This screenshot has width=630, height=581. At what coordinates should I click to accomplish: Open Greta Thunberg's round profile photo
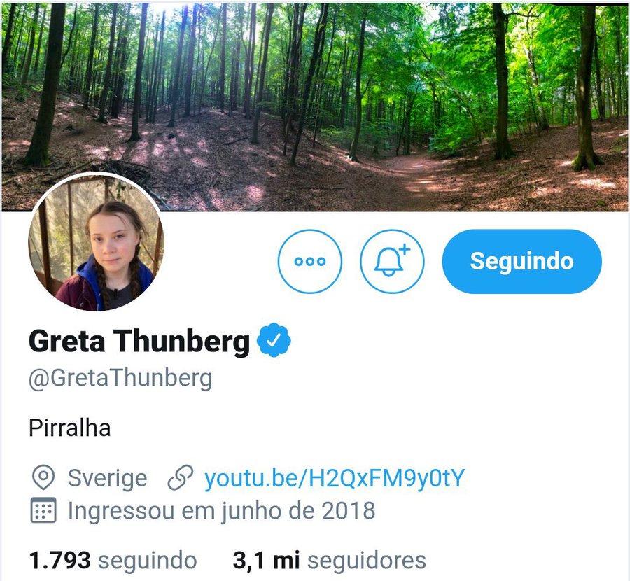click(x=97, y=243)
